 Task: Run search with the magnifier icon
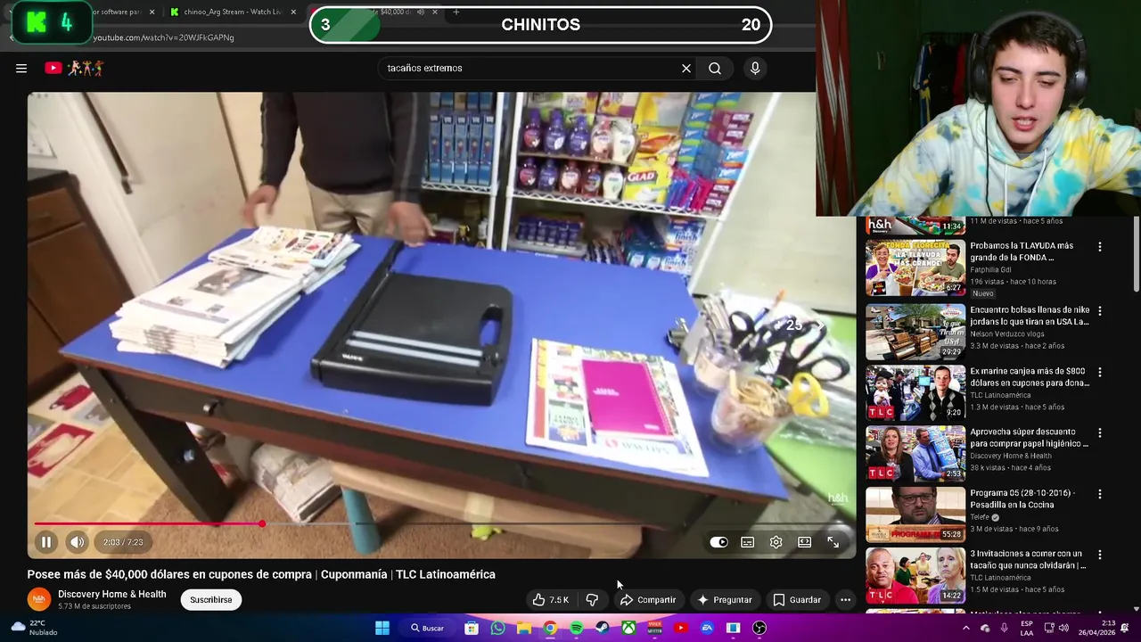coord(715,68)
